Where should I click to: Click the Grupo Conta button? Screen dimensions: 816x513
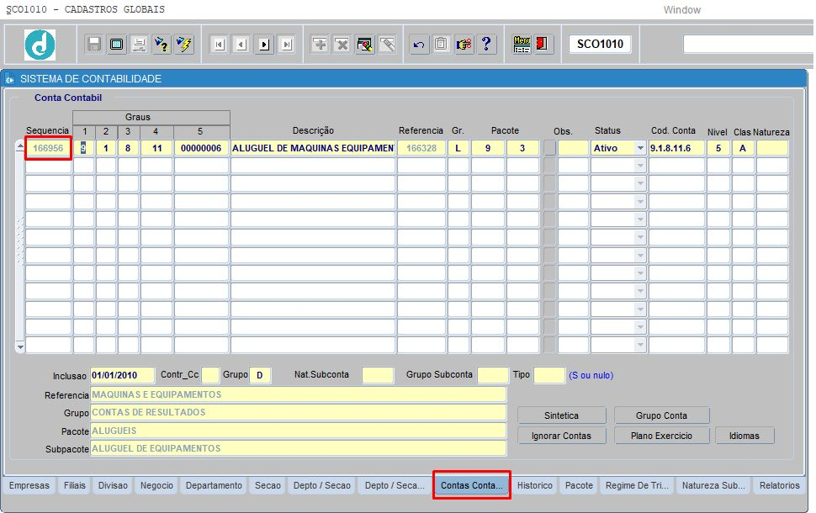pyautogui.click(x=661, y=415)
